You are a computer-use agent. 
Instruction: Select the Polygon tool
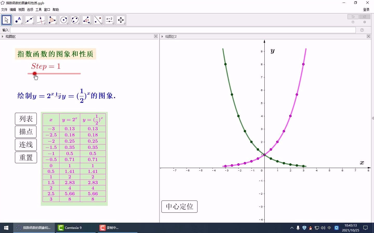52,20
